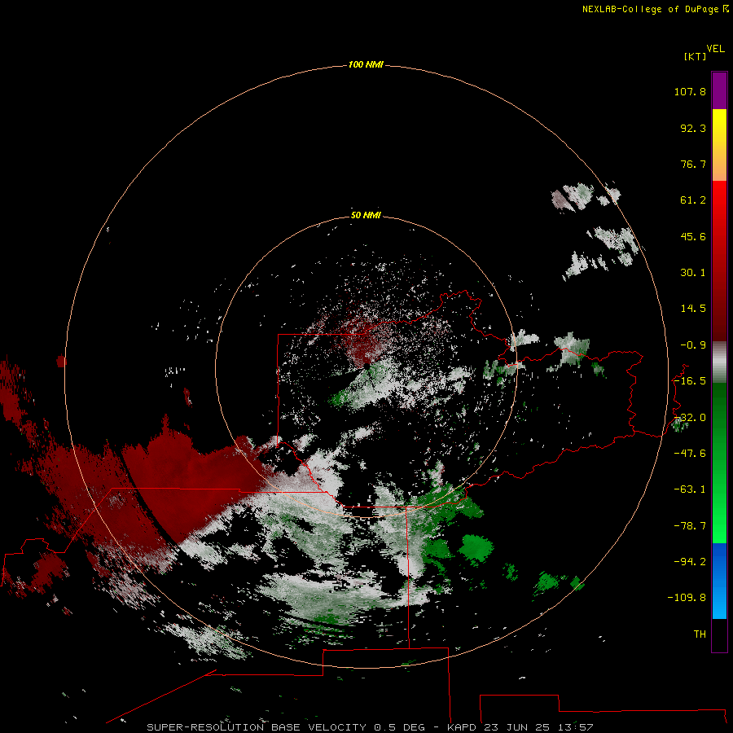This screenshot has height=733, width=733.
Task: Click the -47.6 velocity scale value
Action: click(690, 454)
